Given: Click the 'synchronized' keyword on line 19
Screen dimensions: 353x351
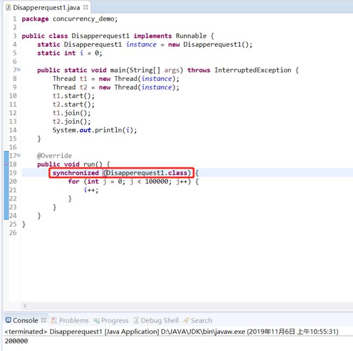Looking at the screenshot, I should tap(75, 173).
